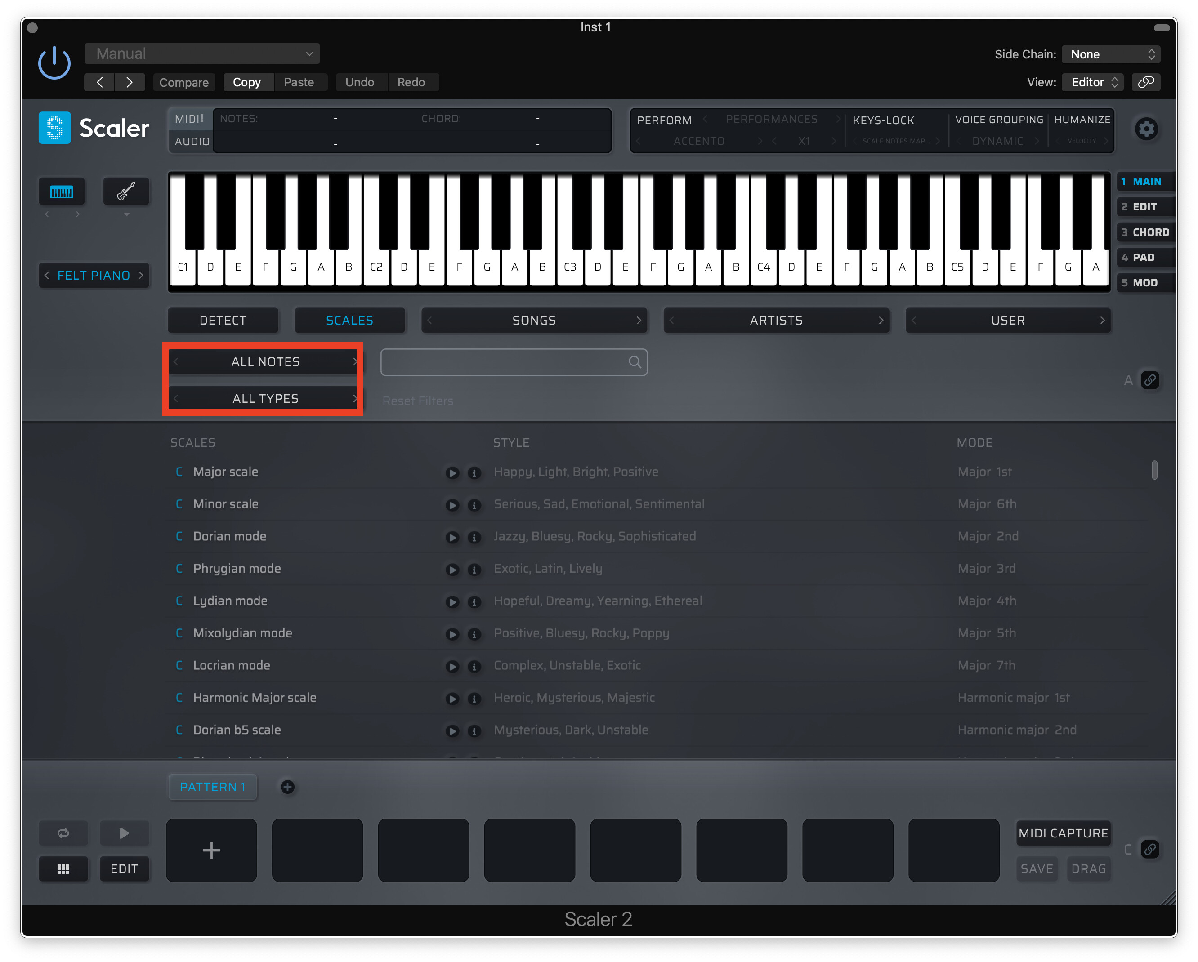Screen dimensions: 1198x962
Task: Click the link icon beside View
Action: click(x=1146, y=82)
